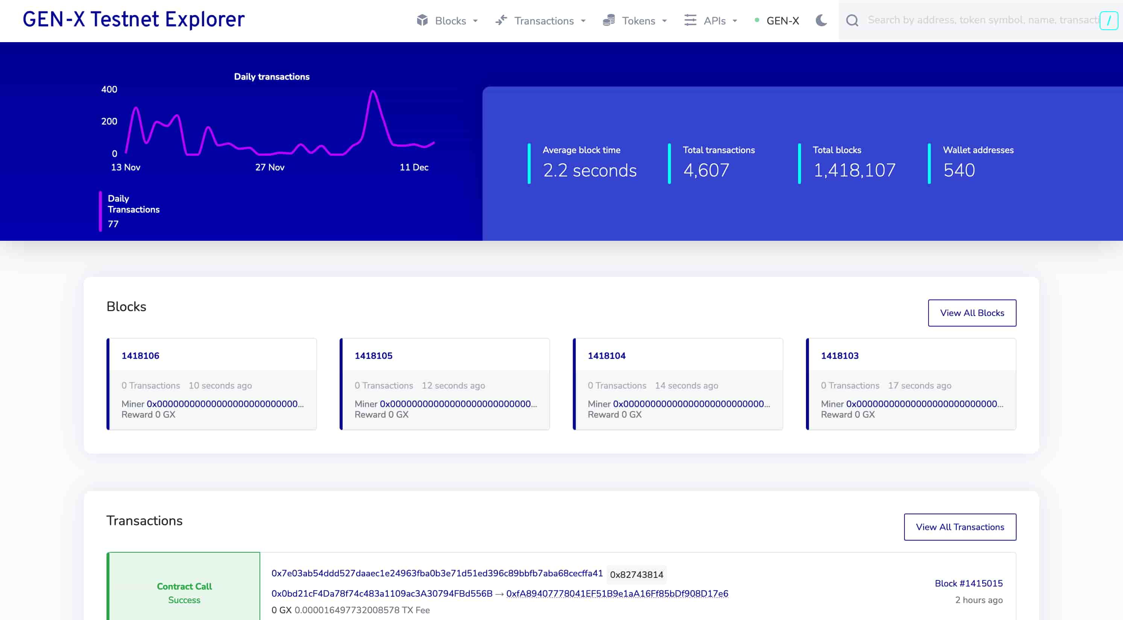The width and height of the screenshot is (1123, 620).
Task: Open miner address of block 1418106
Action: (225, 404)
